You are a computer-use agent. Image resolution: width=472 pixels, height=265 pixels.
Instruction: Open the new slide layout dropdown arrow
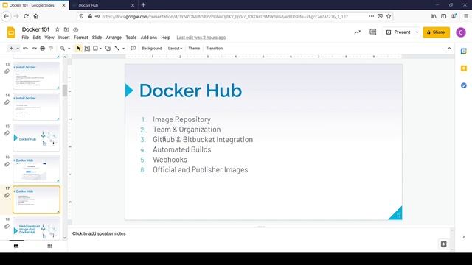click(18, 49)
